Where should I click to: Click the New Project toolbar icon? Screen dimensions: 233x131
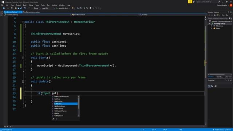pyautogui.click(x=12, y=8)
